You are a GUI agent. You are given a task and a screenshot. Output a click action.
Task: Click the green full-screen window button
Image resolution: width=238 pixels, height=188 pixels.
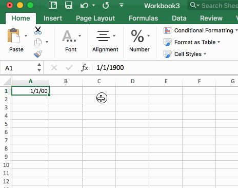click(30, 5)
